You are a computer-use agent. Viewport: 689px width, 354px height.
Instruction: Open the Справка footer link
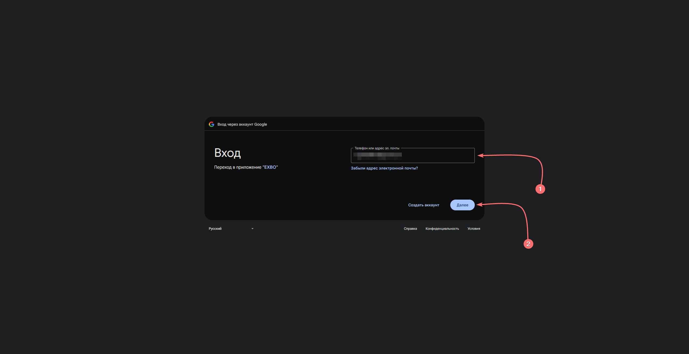point(410,229)
